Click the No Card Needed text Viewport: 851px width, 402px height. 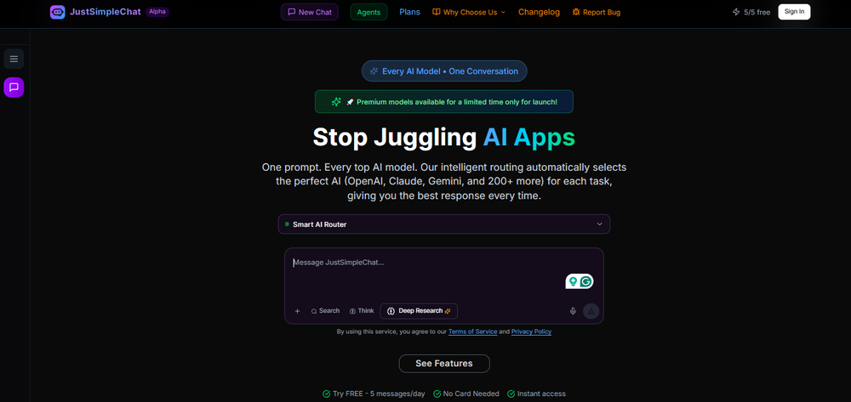[471, 394]
